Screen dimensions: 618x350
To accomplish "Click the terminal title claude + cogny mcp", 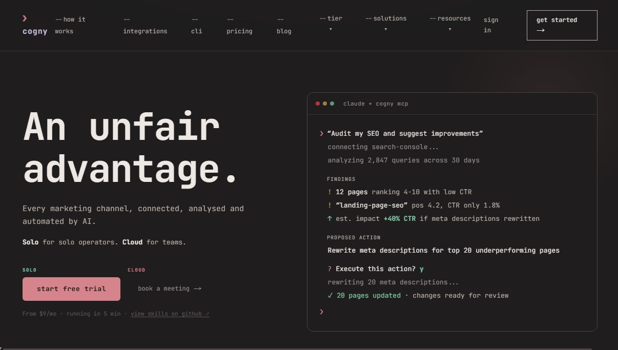I will click(x=376, y=104).
